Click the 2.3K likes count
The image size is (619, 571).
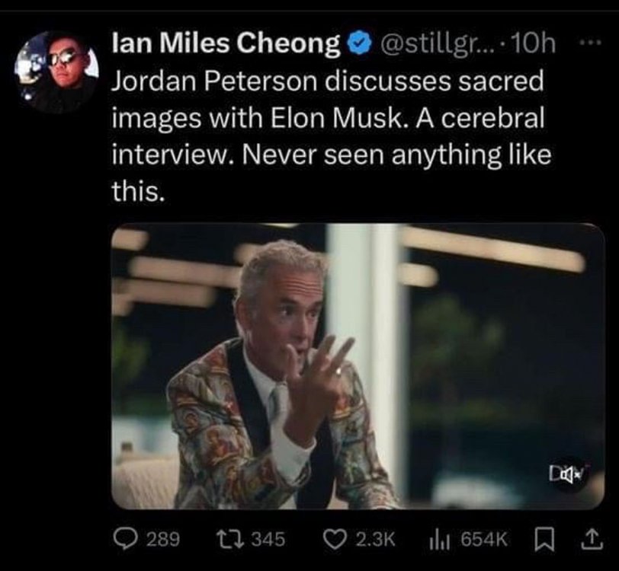tap(377, 540)
